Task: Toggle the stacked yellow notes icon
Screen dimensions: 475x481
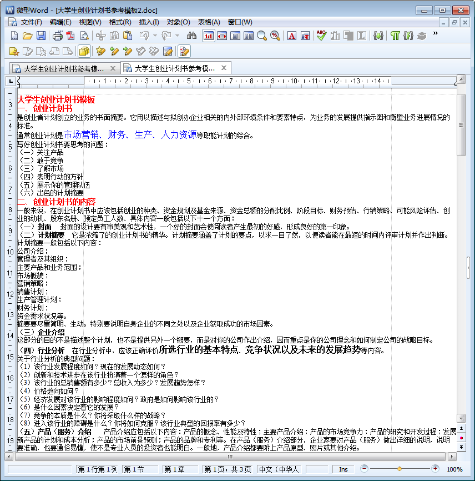Action: (x=84, y=51)
